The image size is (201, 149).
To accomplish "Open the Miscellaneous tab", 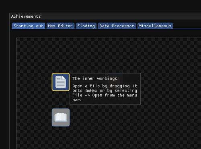I will pyautogui.click(x=155, y=26).
